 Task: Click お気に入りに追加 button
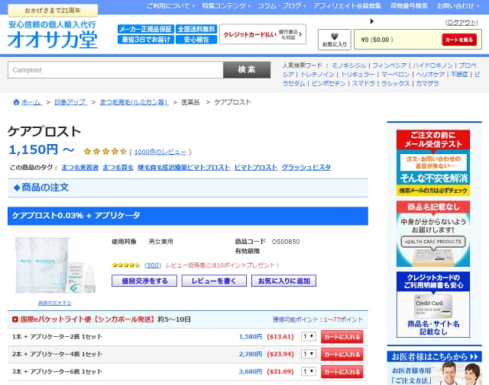click(283, 281)
